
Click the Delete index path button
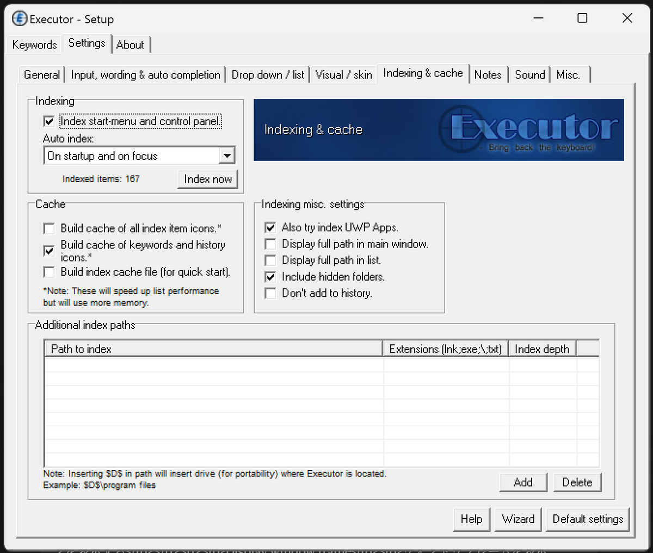point(577,482)
